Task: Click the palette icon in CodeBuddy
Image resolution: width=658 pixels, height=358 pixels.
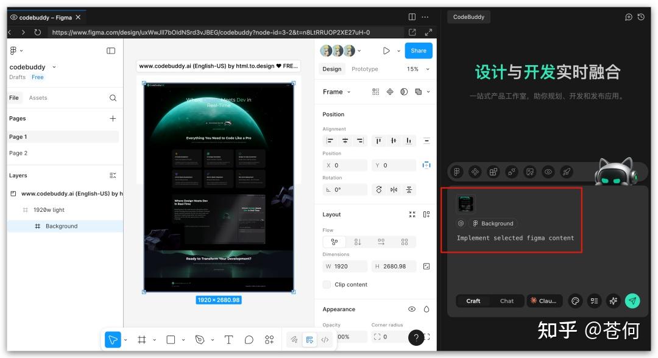Action: click(576, 301)
